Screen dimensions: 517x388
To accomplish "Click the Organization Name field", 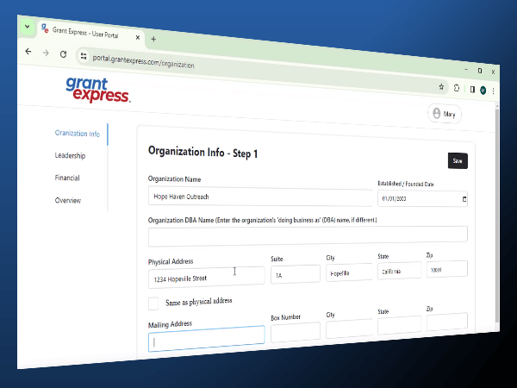I will tap(260, 197).
